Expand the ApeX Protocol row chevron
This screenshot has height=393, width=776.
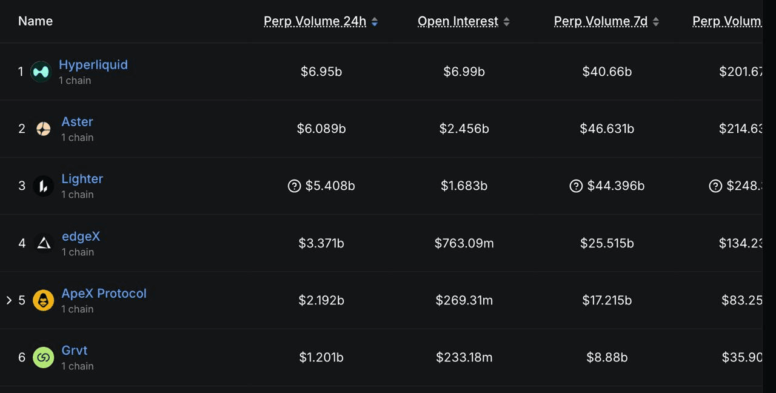point(8,300)
